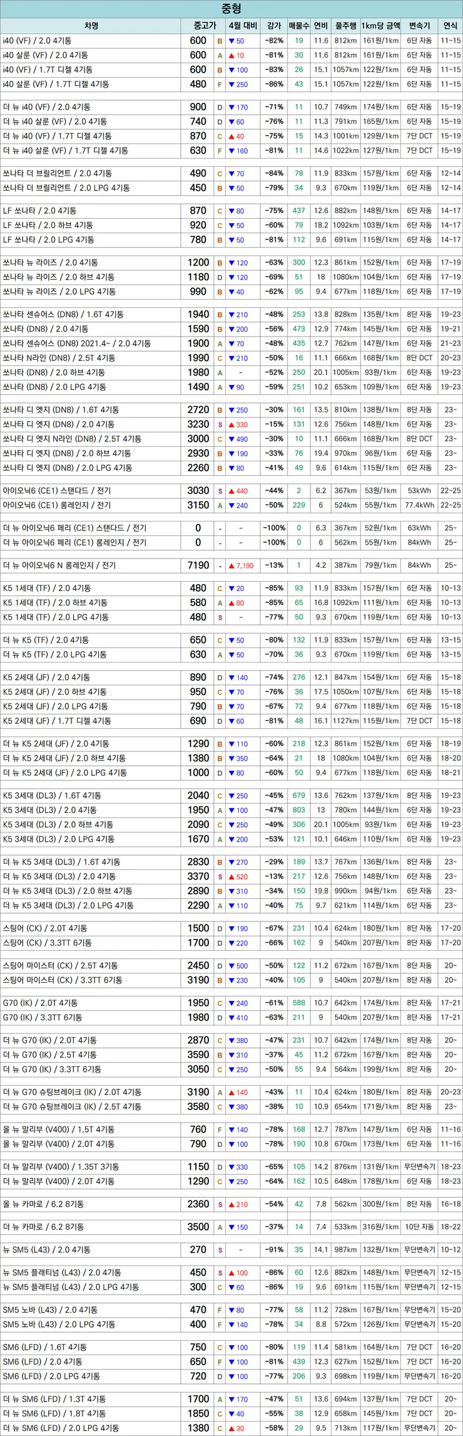
Task: Select '아이오닉6 (CE1) 롱레인지 / 전기' name
Action: pyautogui.click(x=56, y=505)
